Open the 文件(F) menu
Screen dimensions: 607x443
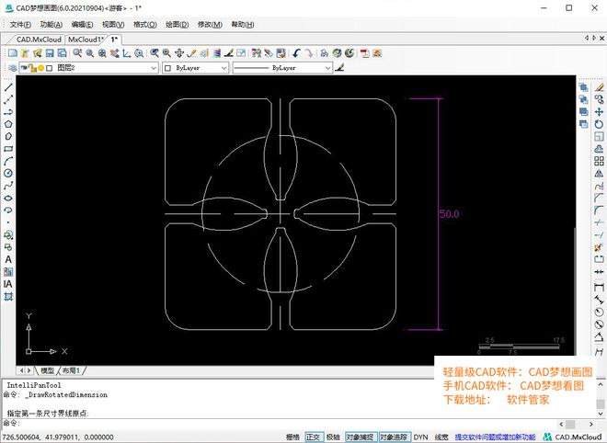tap(20, 25)
